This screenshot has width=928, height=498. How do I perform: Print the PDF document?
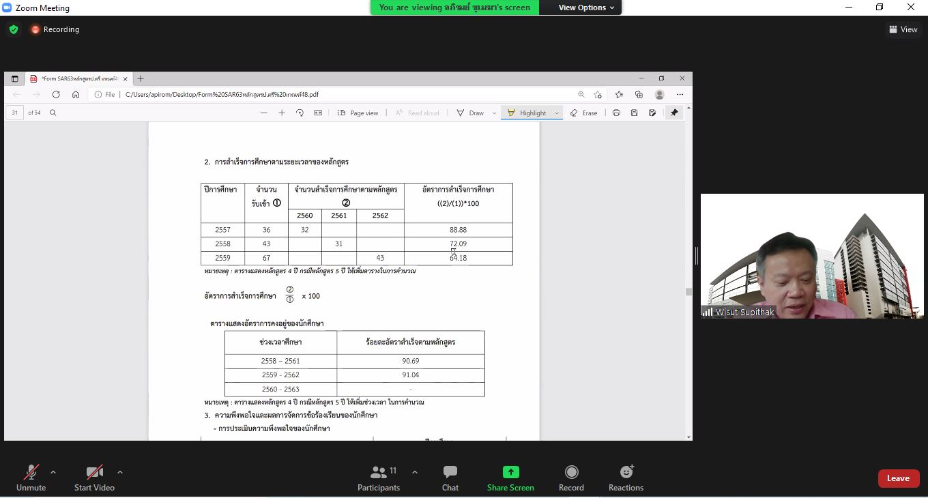pos(616,113)
